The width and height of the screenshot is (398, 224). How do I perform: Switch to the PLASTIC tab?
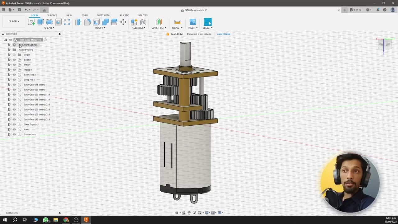(x=124, y=15)
